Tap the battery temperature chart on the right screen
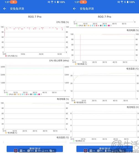Image resolution: width=139 pixels, height=153 pixels. pos(104,86)
